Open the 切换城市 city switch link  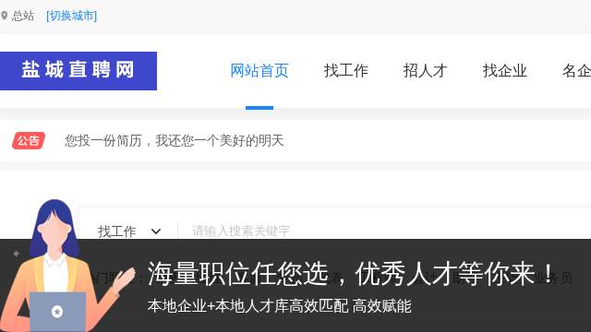[x=72, y=16]
